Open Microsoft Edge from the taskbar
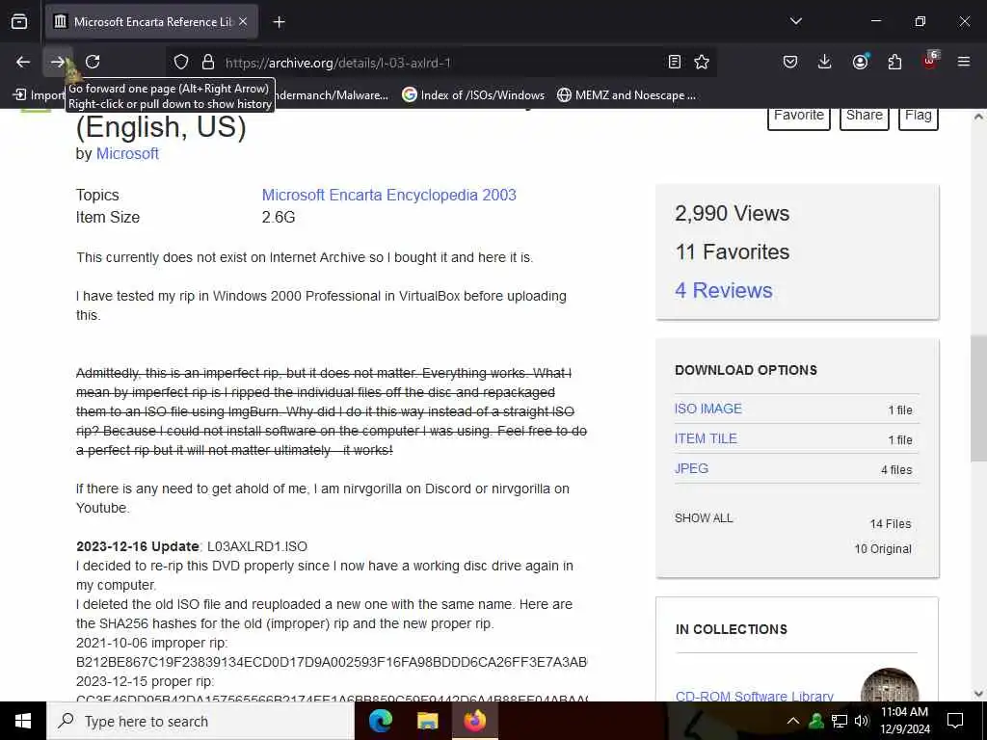Image resolution: width=987 pixels, height=740 pixels. (x=380, y=721)
